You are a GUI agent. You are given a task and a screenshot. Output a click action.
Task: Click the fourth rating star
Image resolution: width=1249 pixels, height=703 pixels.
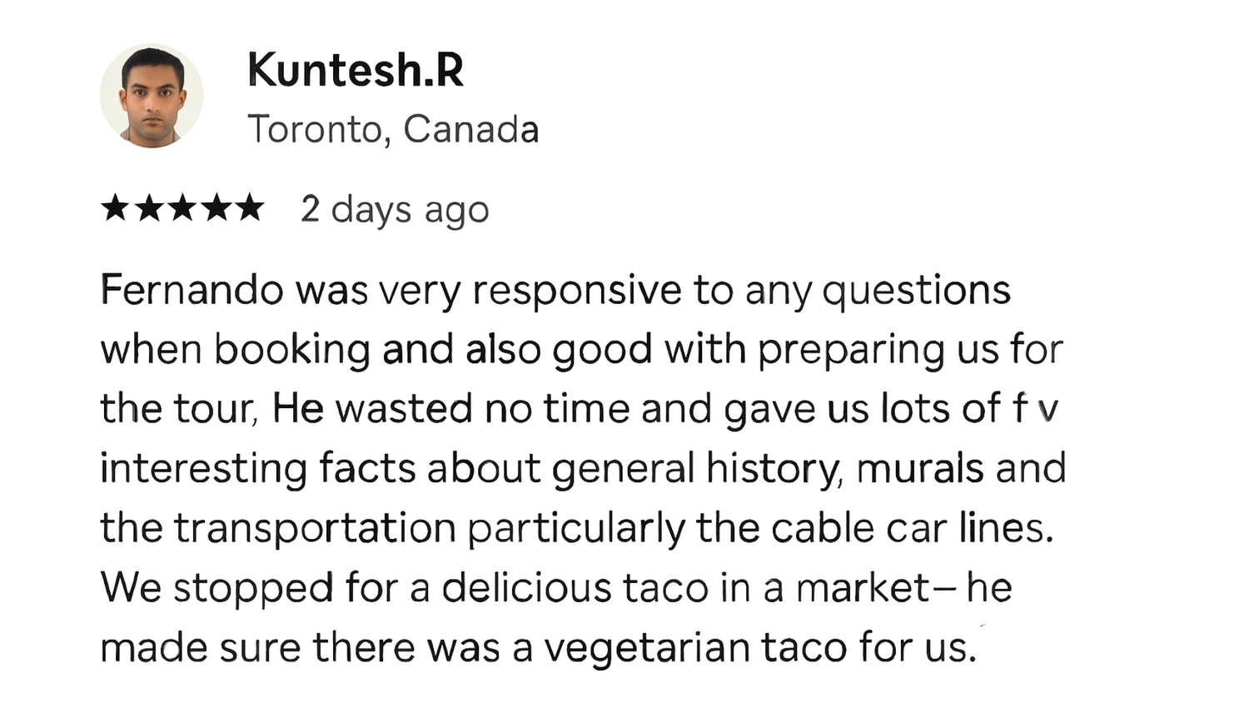click(x=216, y=207)
